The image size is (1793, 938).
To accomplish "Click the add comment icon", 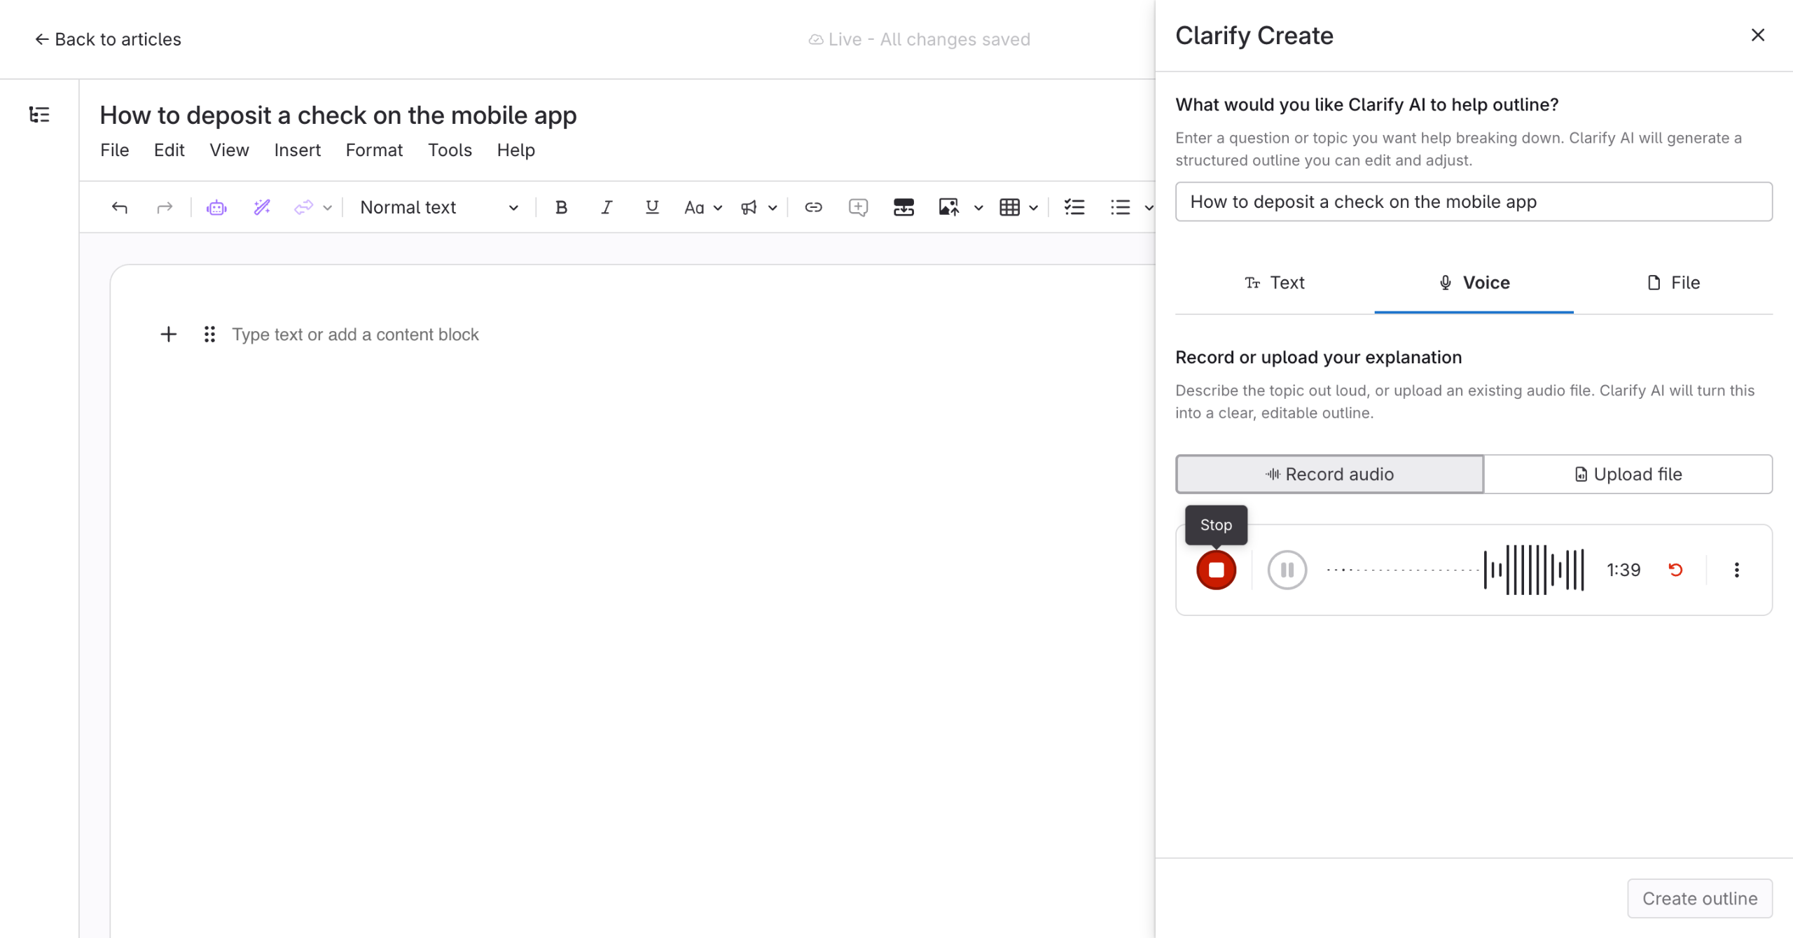I will [x=858, y=207].
